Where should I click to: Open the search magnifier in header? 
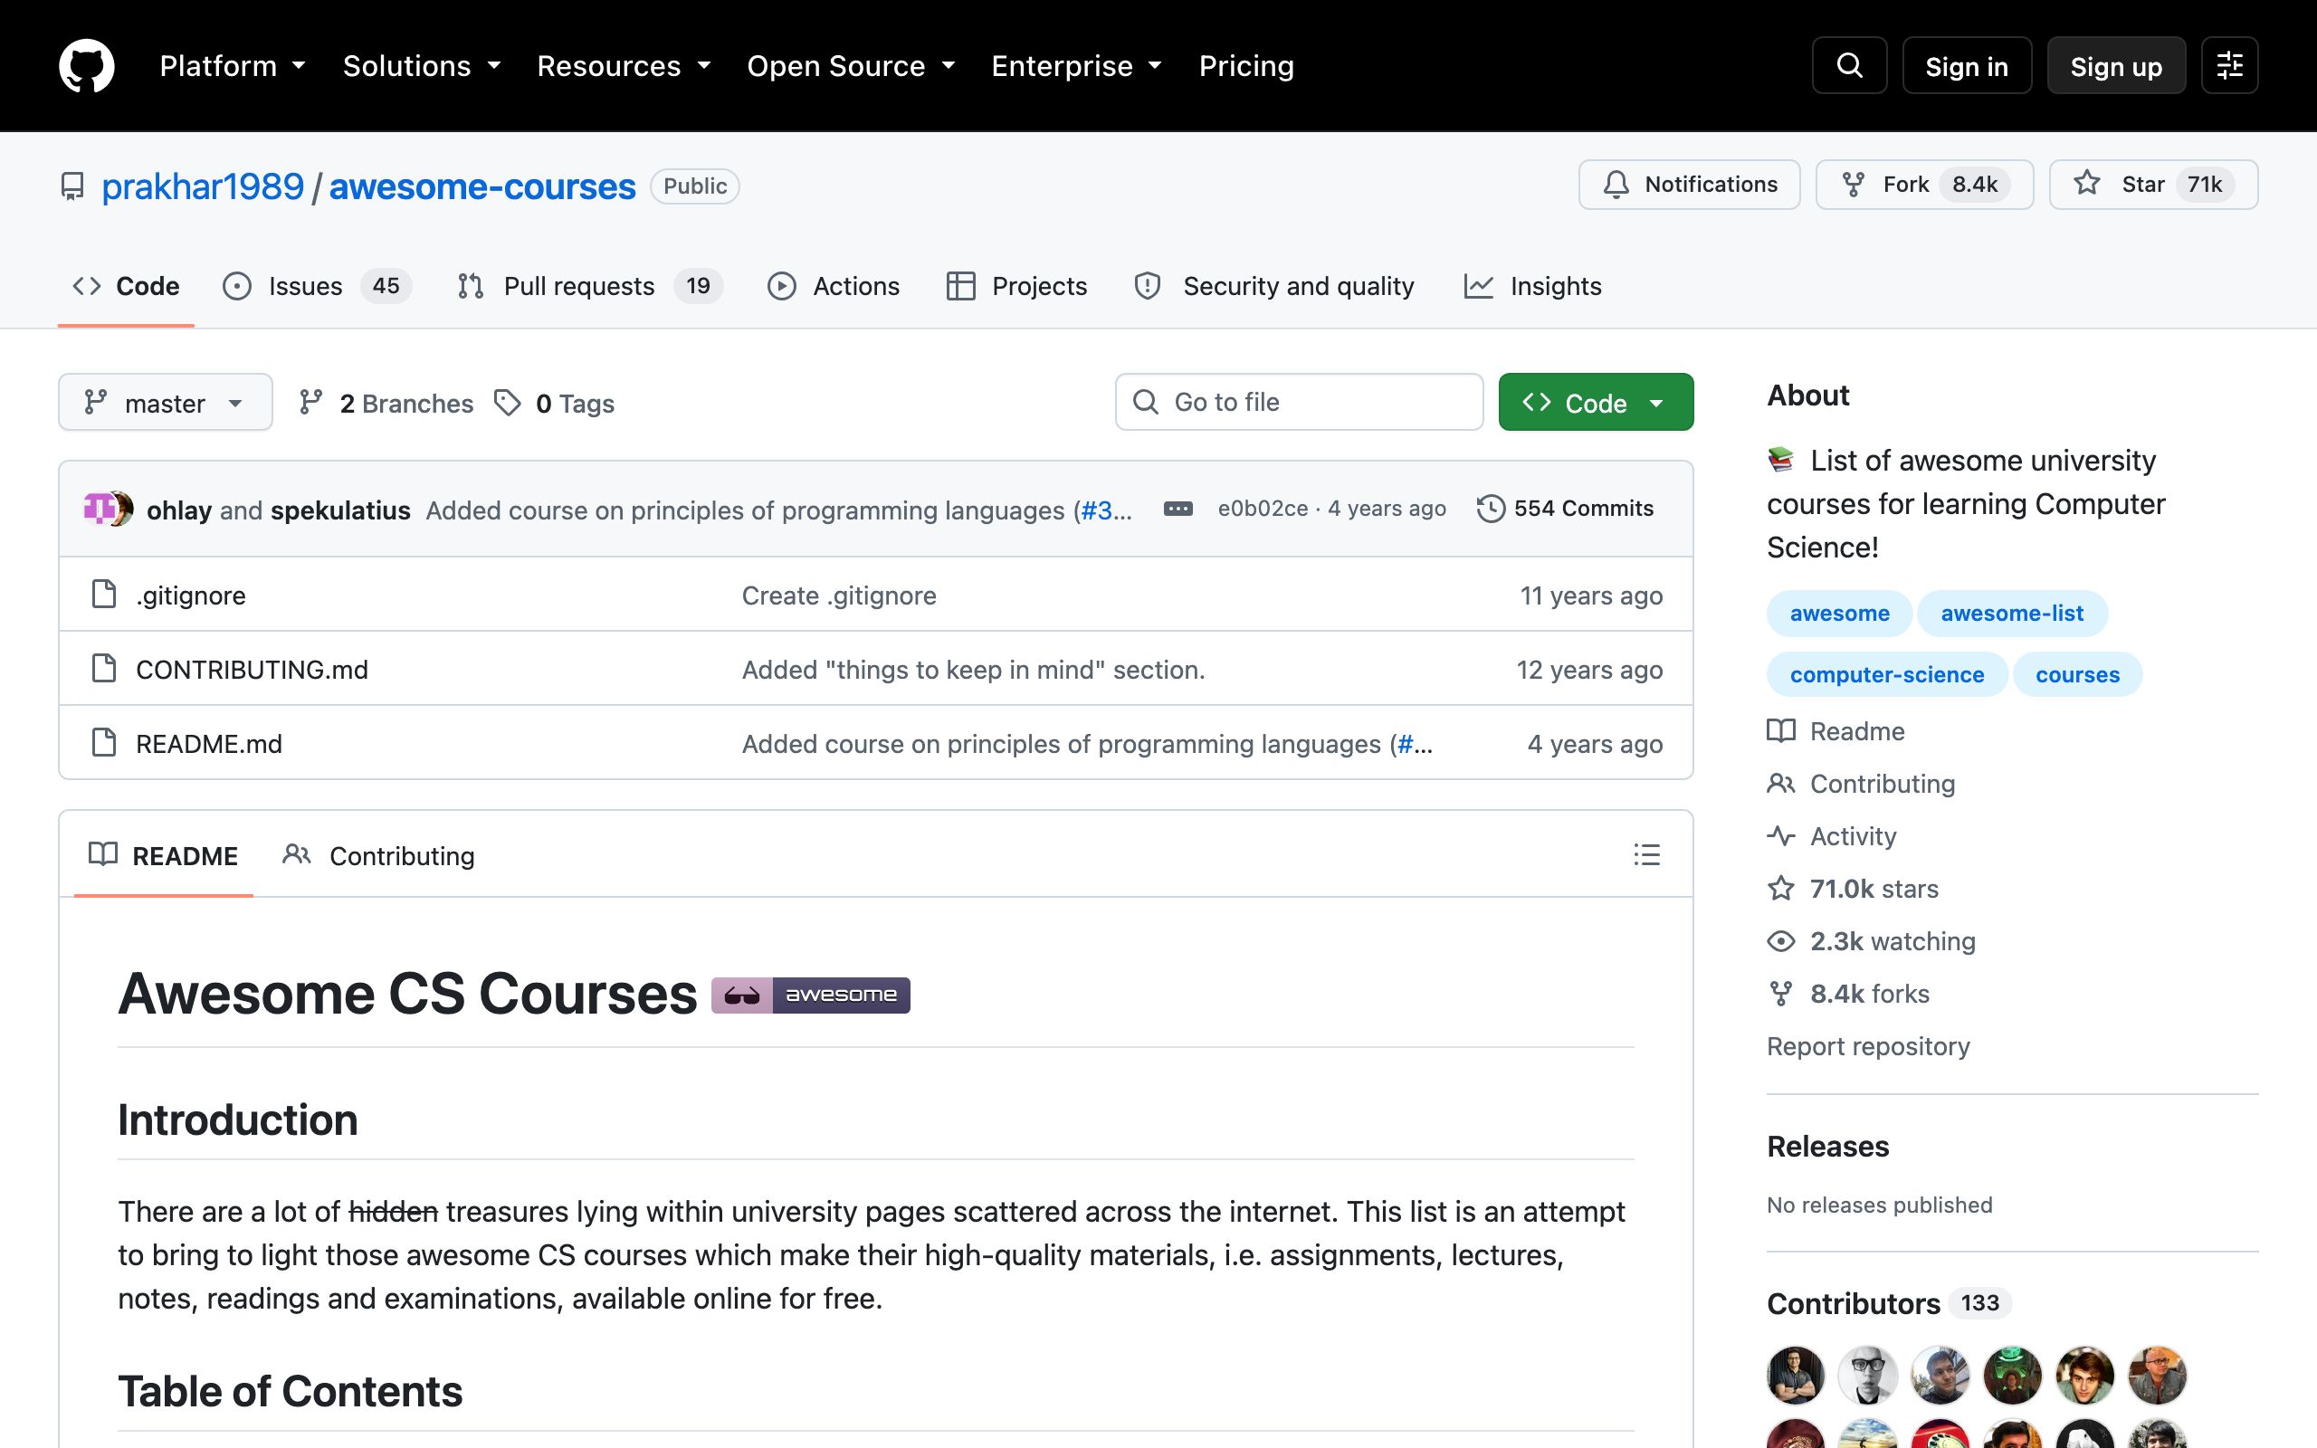[1849, 65]
